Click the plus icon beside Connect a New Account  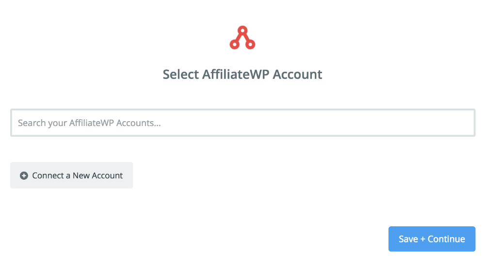click(24, 175)
